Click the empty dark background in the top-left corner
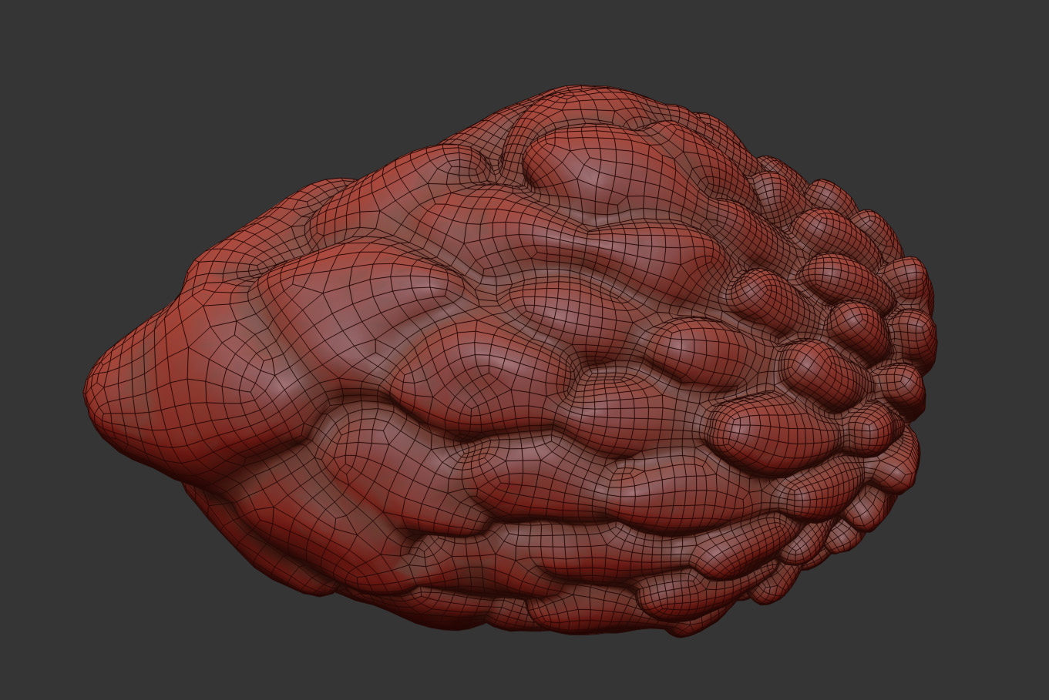Viewport: 1049px width, 700px height. point(46,39)
